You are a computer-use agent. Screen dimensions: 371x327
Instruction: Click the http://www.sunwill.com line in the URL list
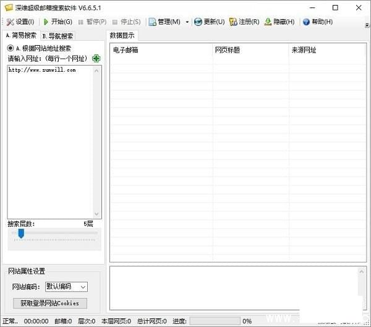(42, 70)
